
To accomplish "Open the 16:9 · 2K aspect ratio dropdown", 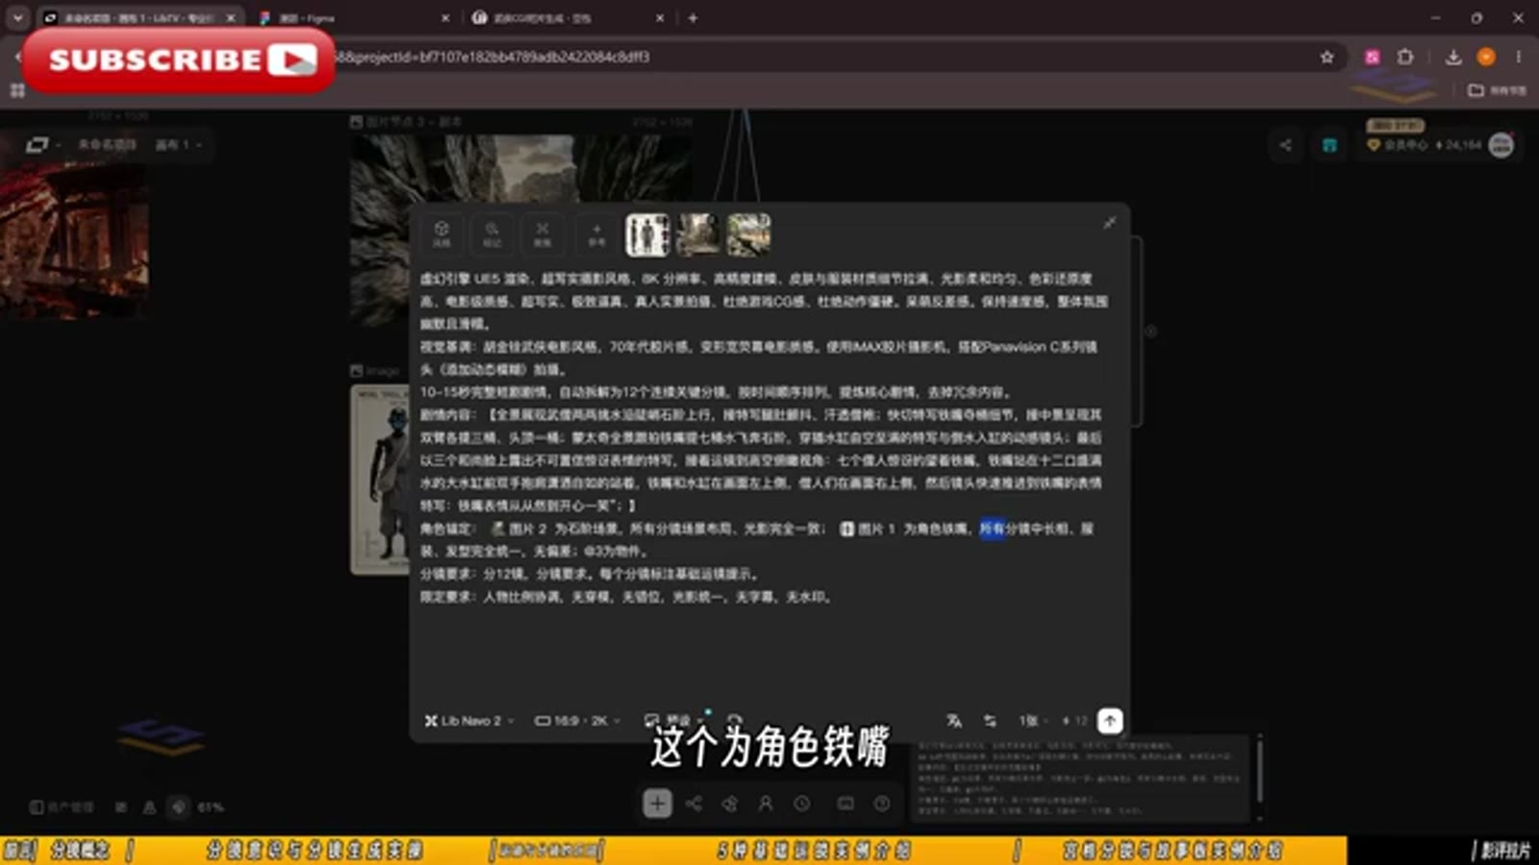I will pyautogui.click(x=577, y=720).
